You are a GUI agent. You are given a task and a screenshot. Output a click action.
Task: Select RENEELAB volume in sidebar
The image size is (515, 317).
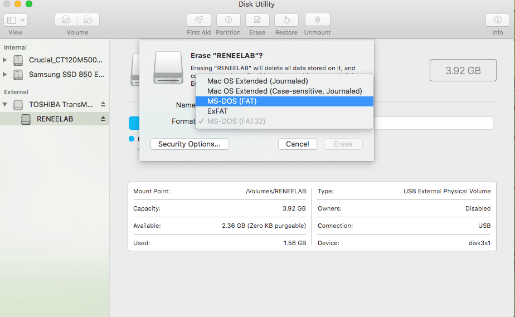55,119
